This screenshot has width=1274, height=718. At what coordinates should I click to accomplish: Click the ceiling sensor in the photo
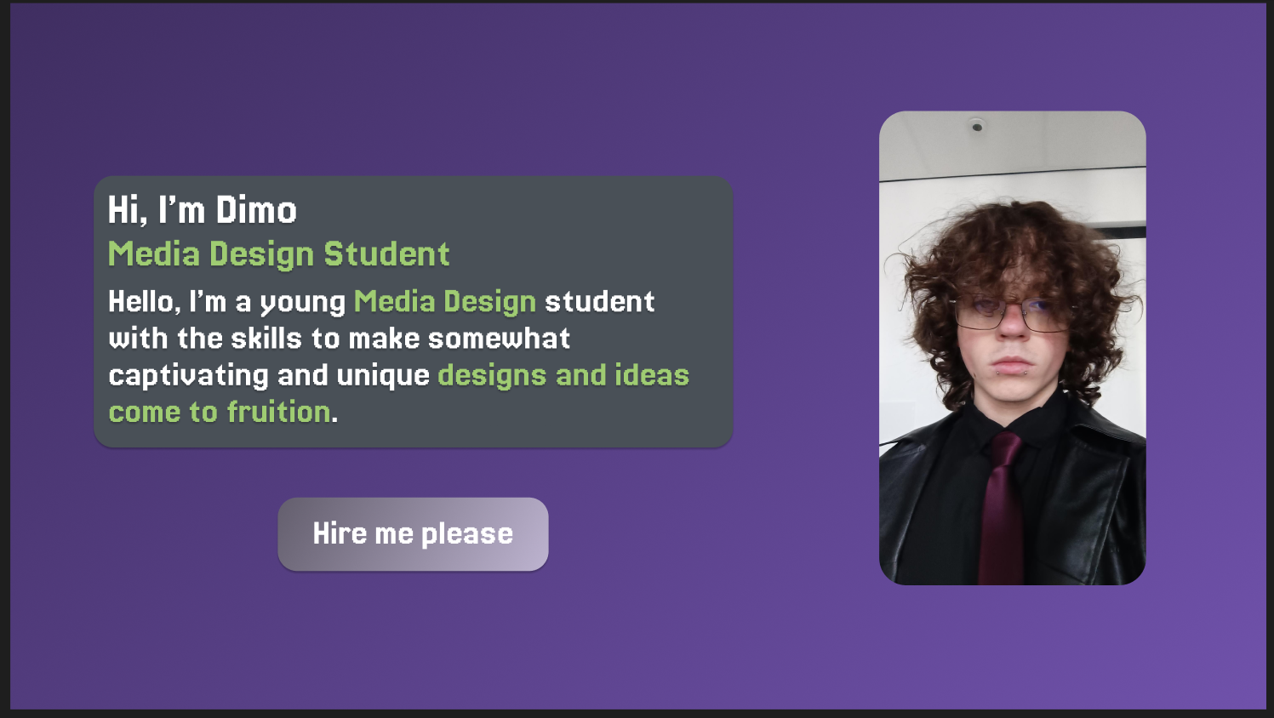click(977, 127)
